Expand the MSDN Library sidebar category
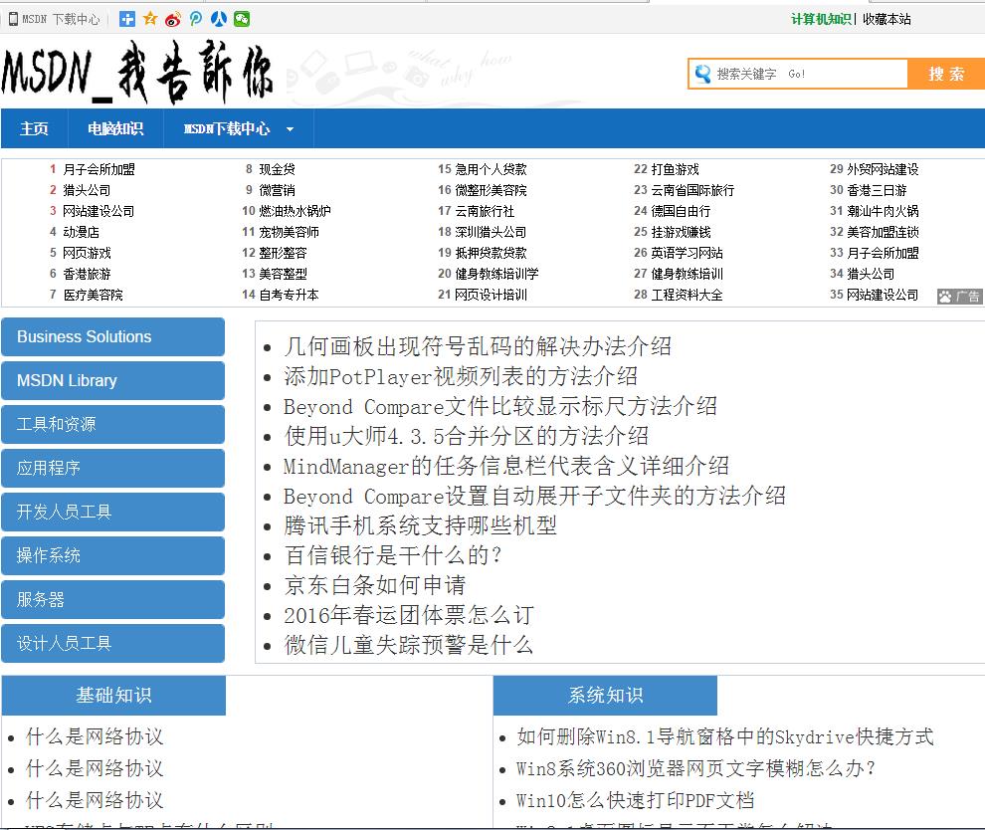985x830 pixels. click(113, 381)
